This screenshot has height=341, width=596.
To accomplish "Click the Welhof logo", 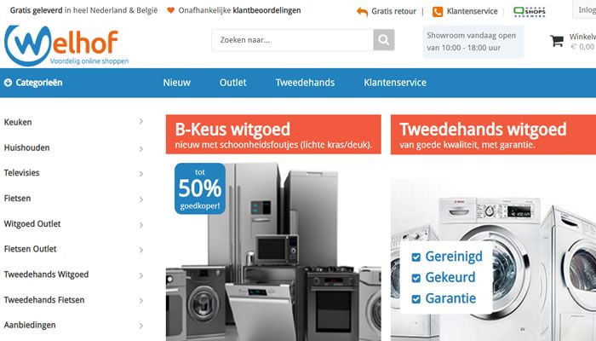I will [x=66, y=45].
